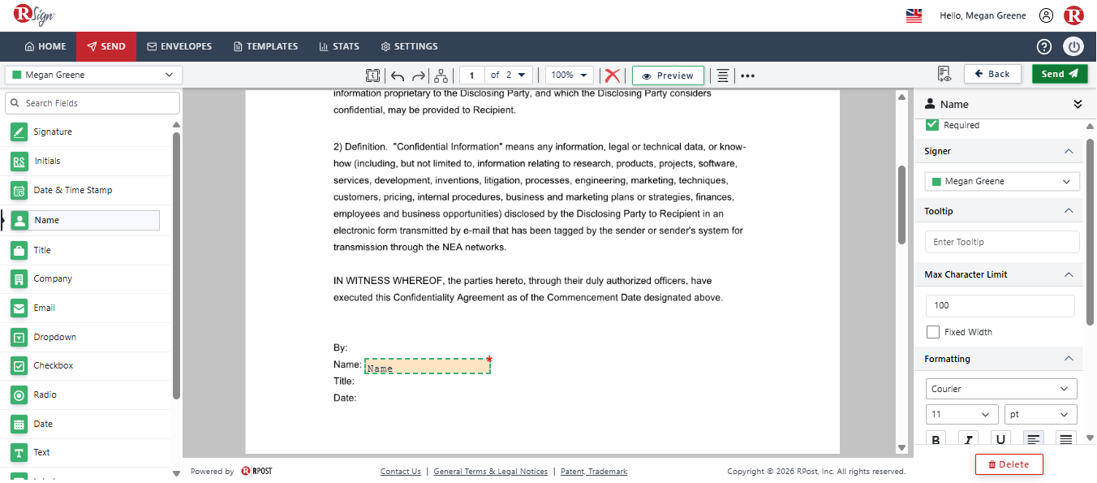Collapse the Signer section
Screen dimensions: 1097x483
coord(1069,151)
